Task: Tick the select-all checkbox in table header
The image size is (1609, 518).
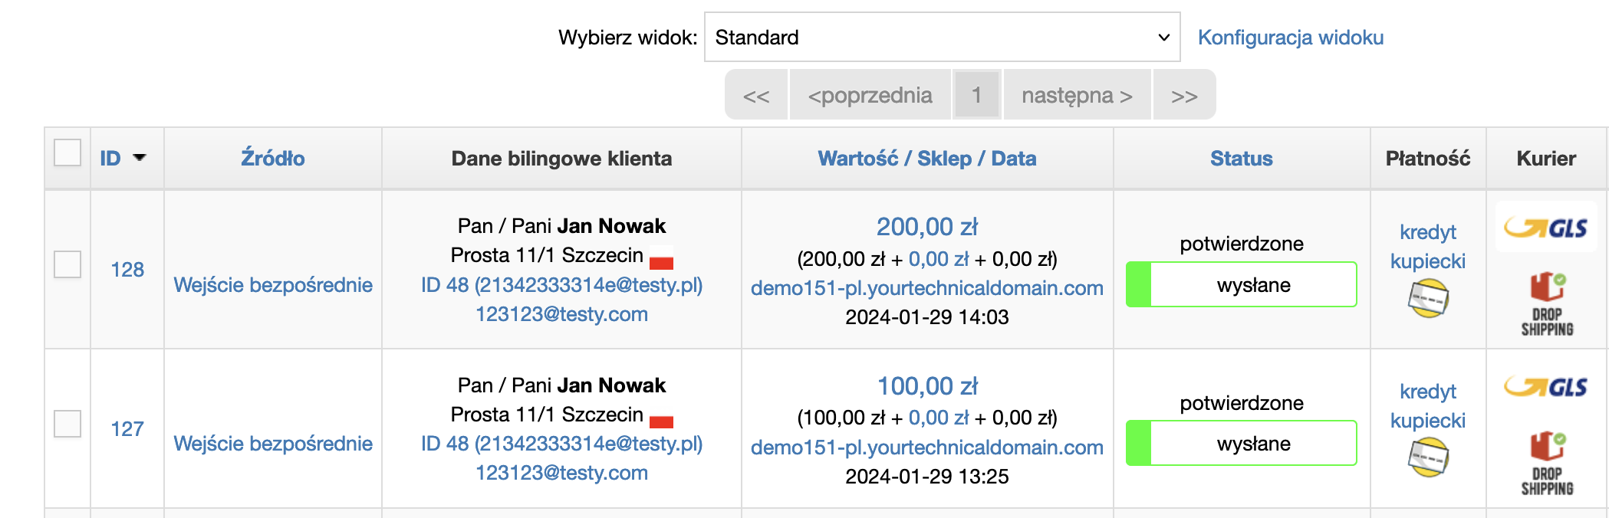Action: 67,152
